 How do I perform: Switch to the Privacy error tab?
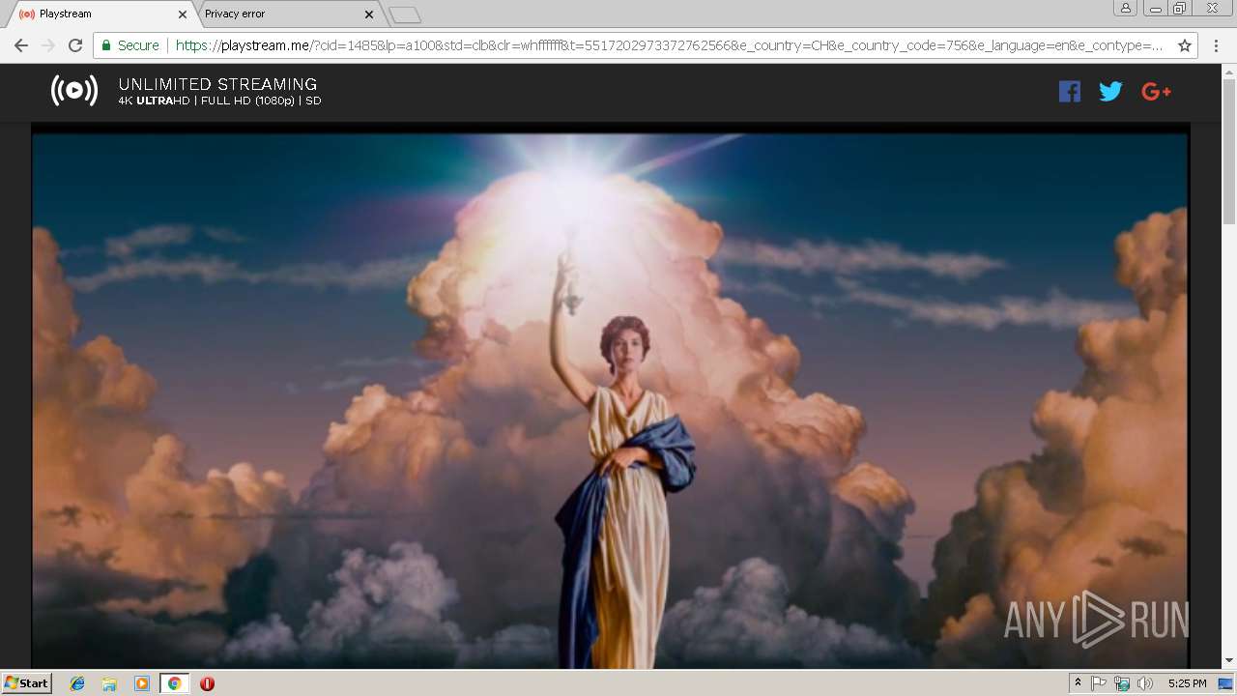[286, 14]
